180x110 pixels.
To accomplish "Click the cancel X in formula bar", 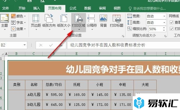I will pos(41,45).
